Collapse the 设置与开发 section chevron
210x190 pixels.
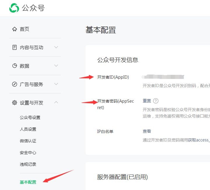click(56, 102)
